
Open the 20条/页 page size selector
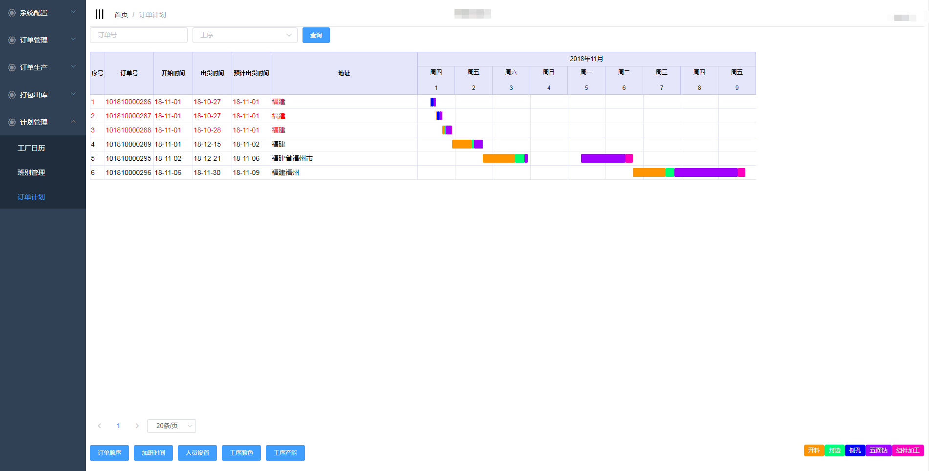coord(172,426)
